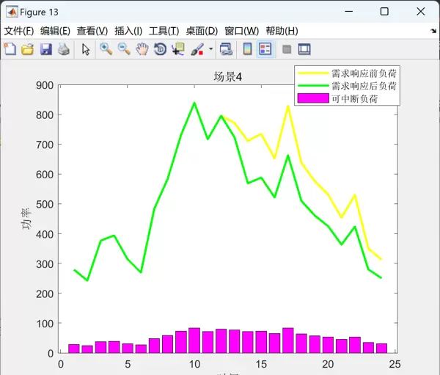
Task: Save the figure with the floppy disk icon
Action: (45, 49)
